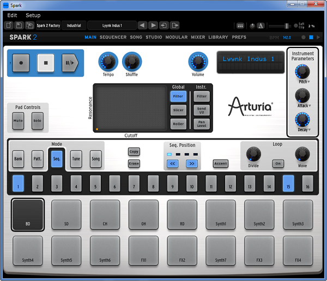
Task: Open the Decay parameter dropdown arrow
Action: click(309, 130)
